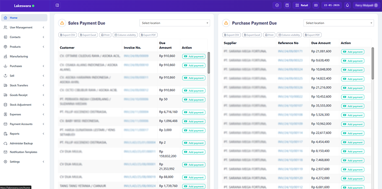Go to Notification Templates
Viewport: 382px width, 189px height.
(x=24, y=152)
